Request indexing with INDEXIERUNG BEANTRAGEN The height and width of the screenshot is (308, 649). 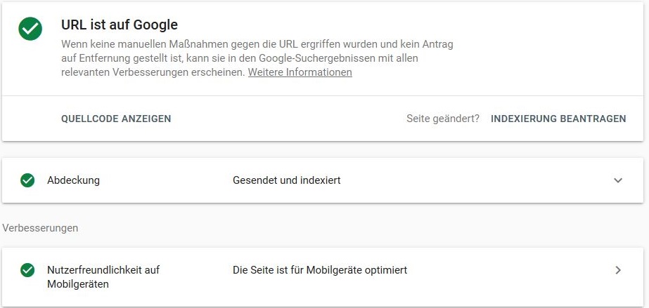point(558,119)
